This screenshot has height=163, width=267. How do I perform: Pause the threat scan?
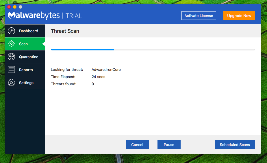169,145
